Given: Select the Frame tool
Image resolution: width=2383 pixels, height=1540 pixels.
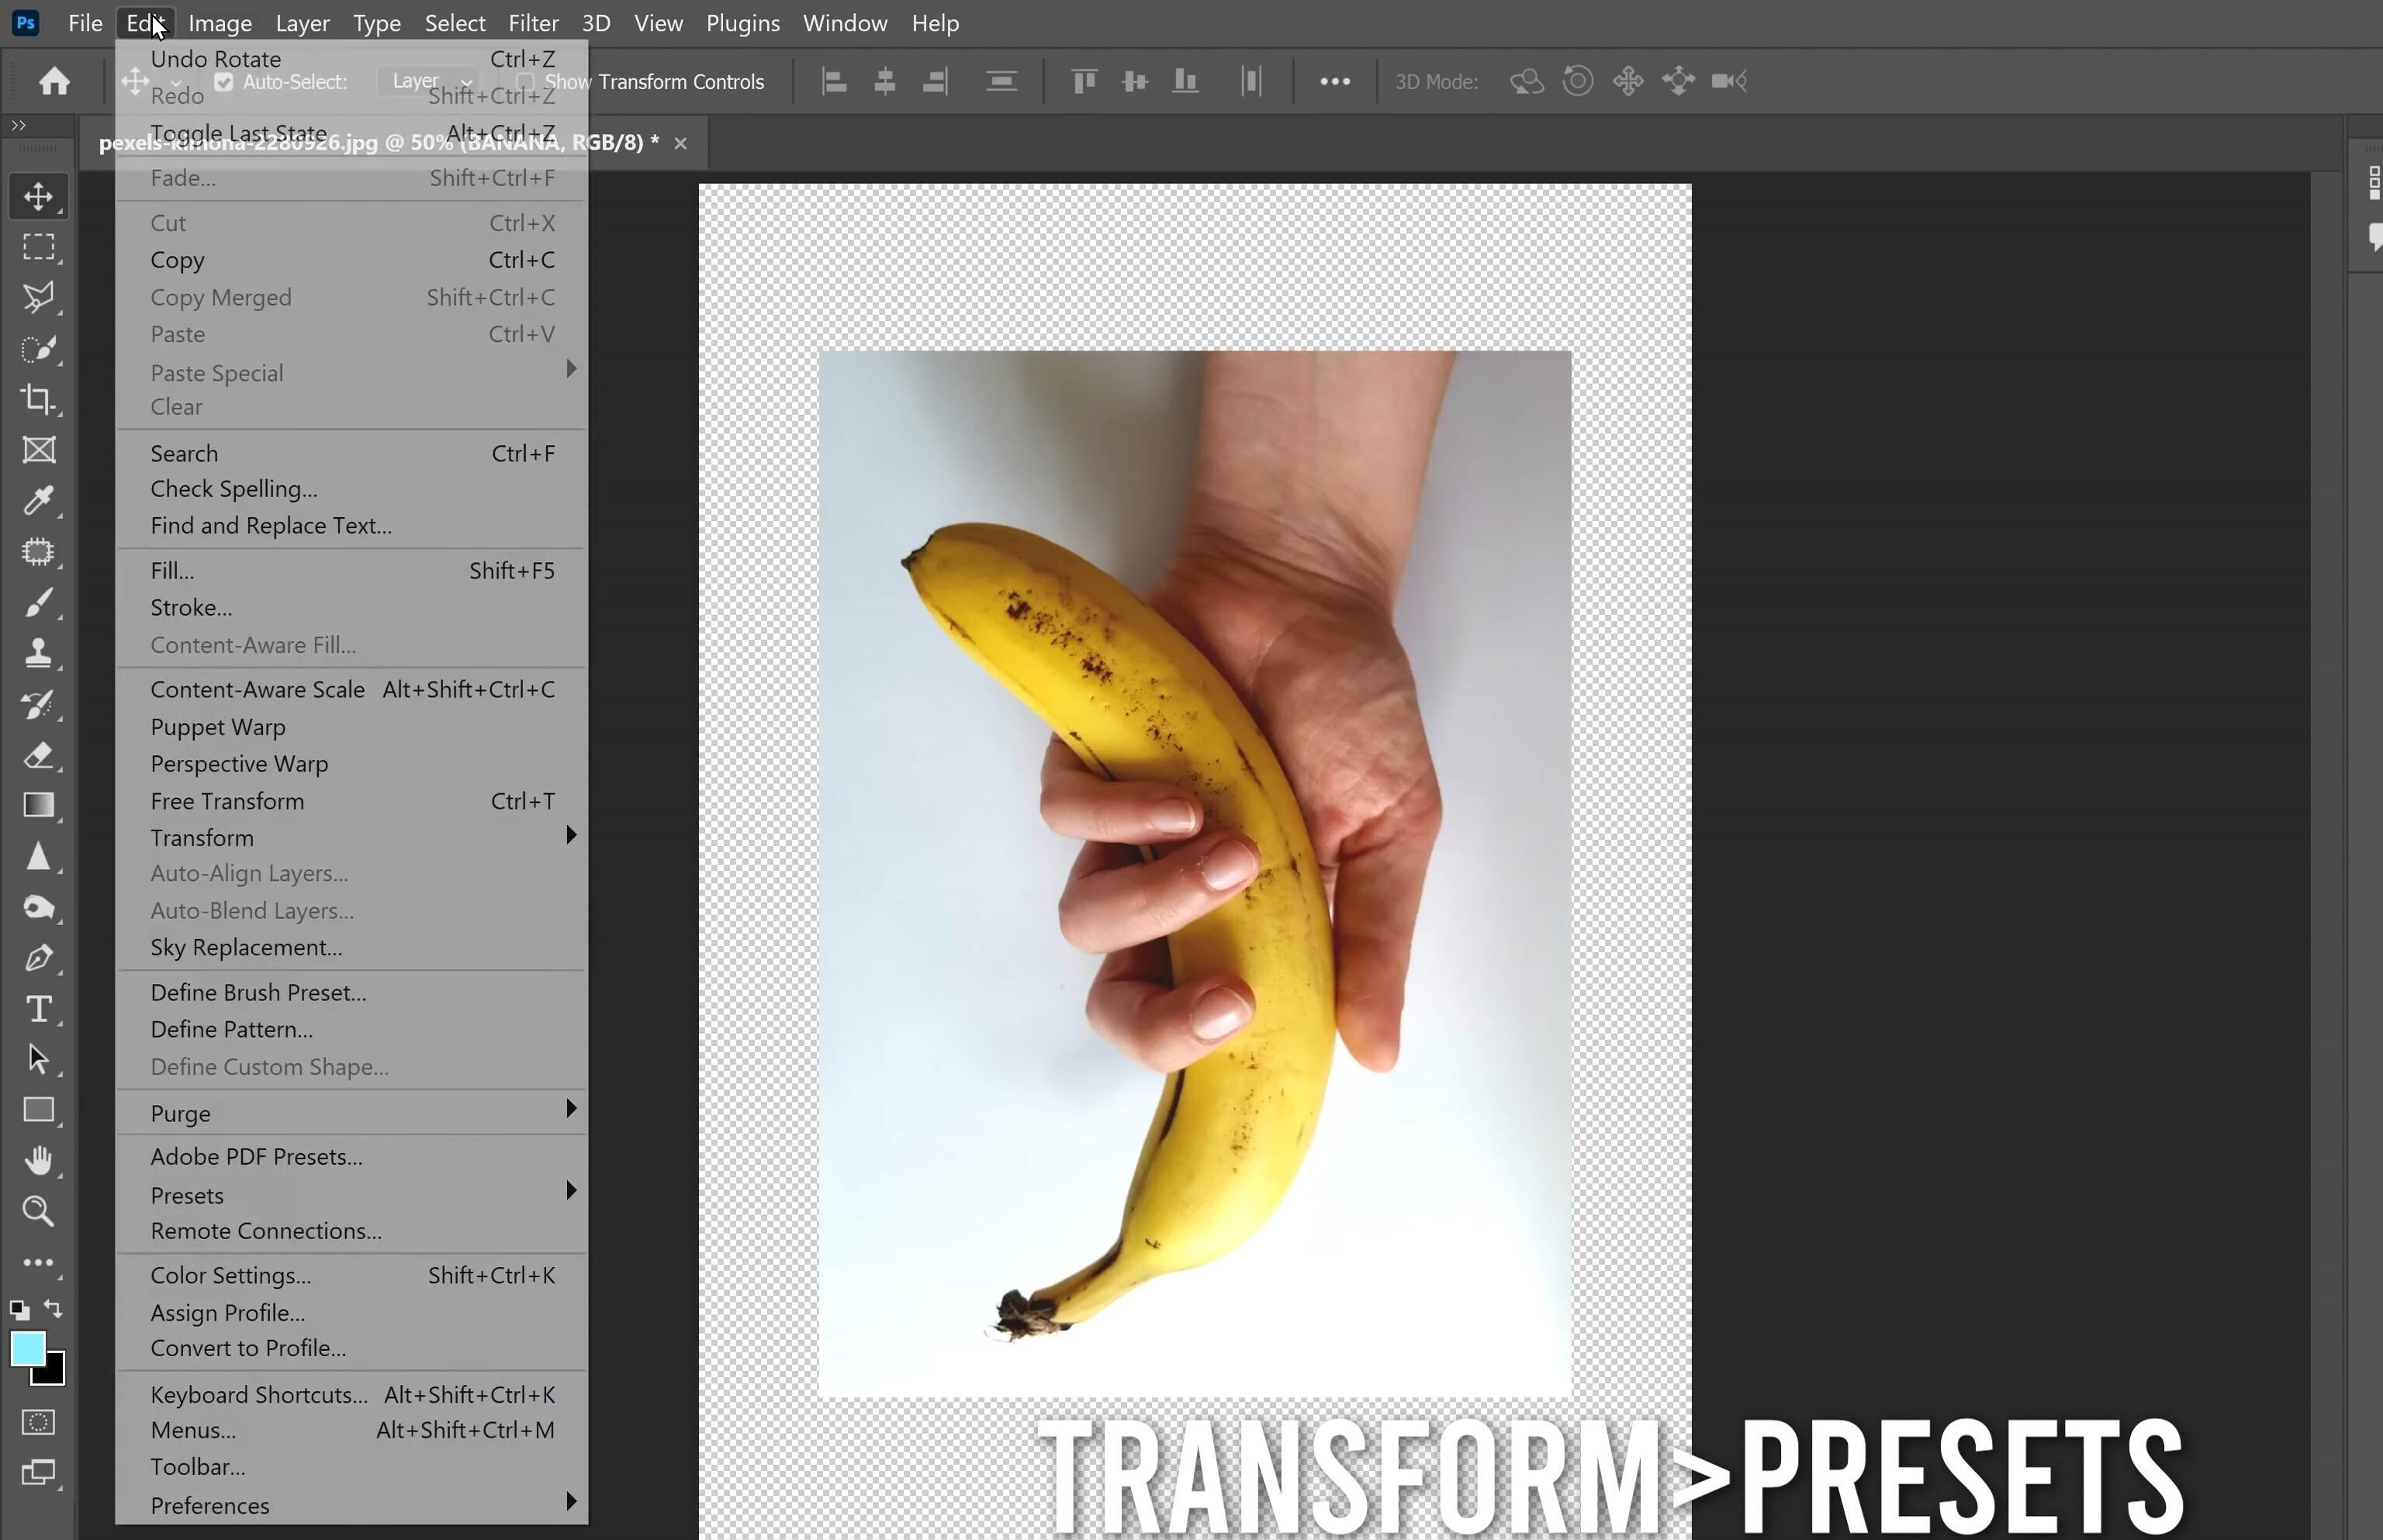Looking at the screenshot, I should pos(38,450).
